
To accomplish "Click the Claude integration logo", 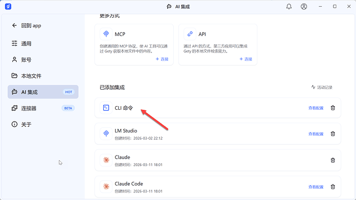I will 106,160.
